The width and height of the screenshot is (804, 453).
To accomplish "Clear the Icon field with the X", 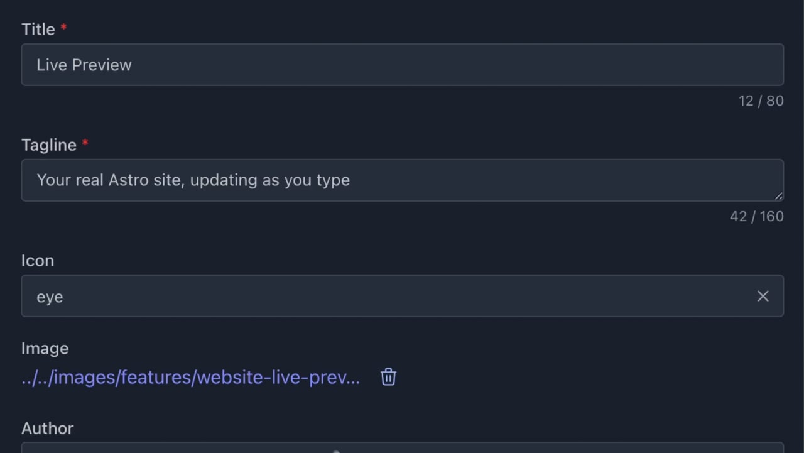I will click(x=763, y=296).
